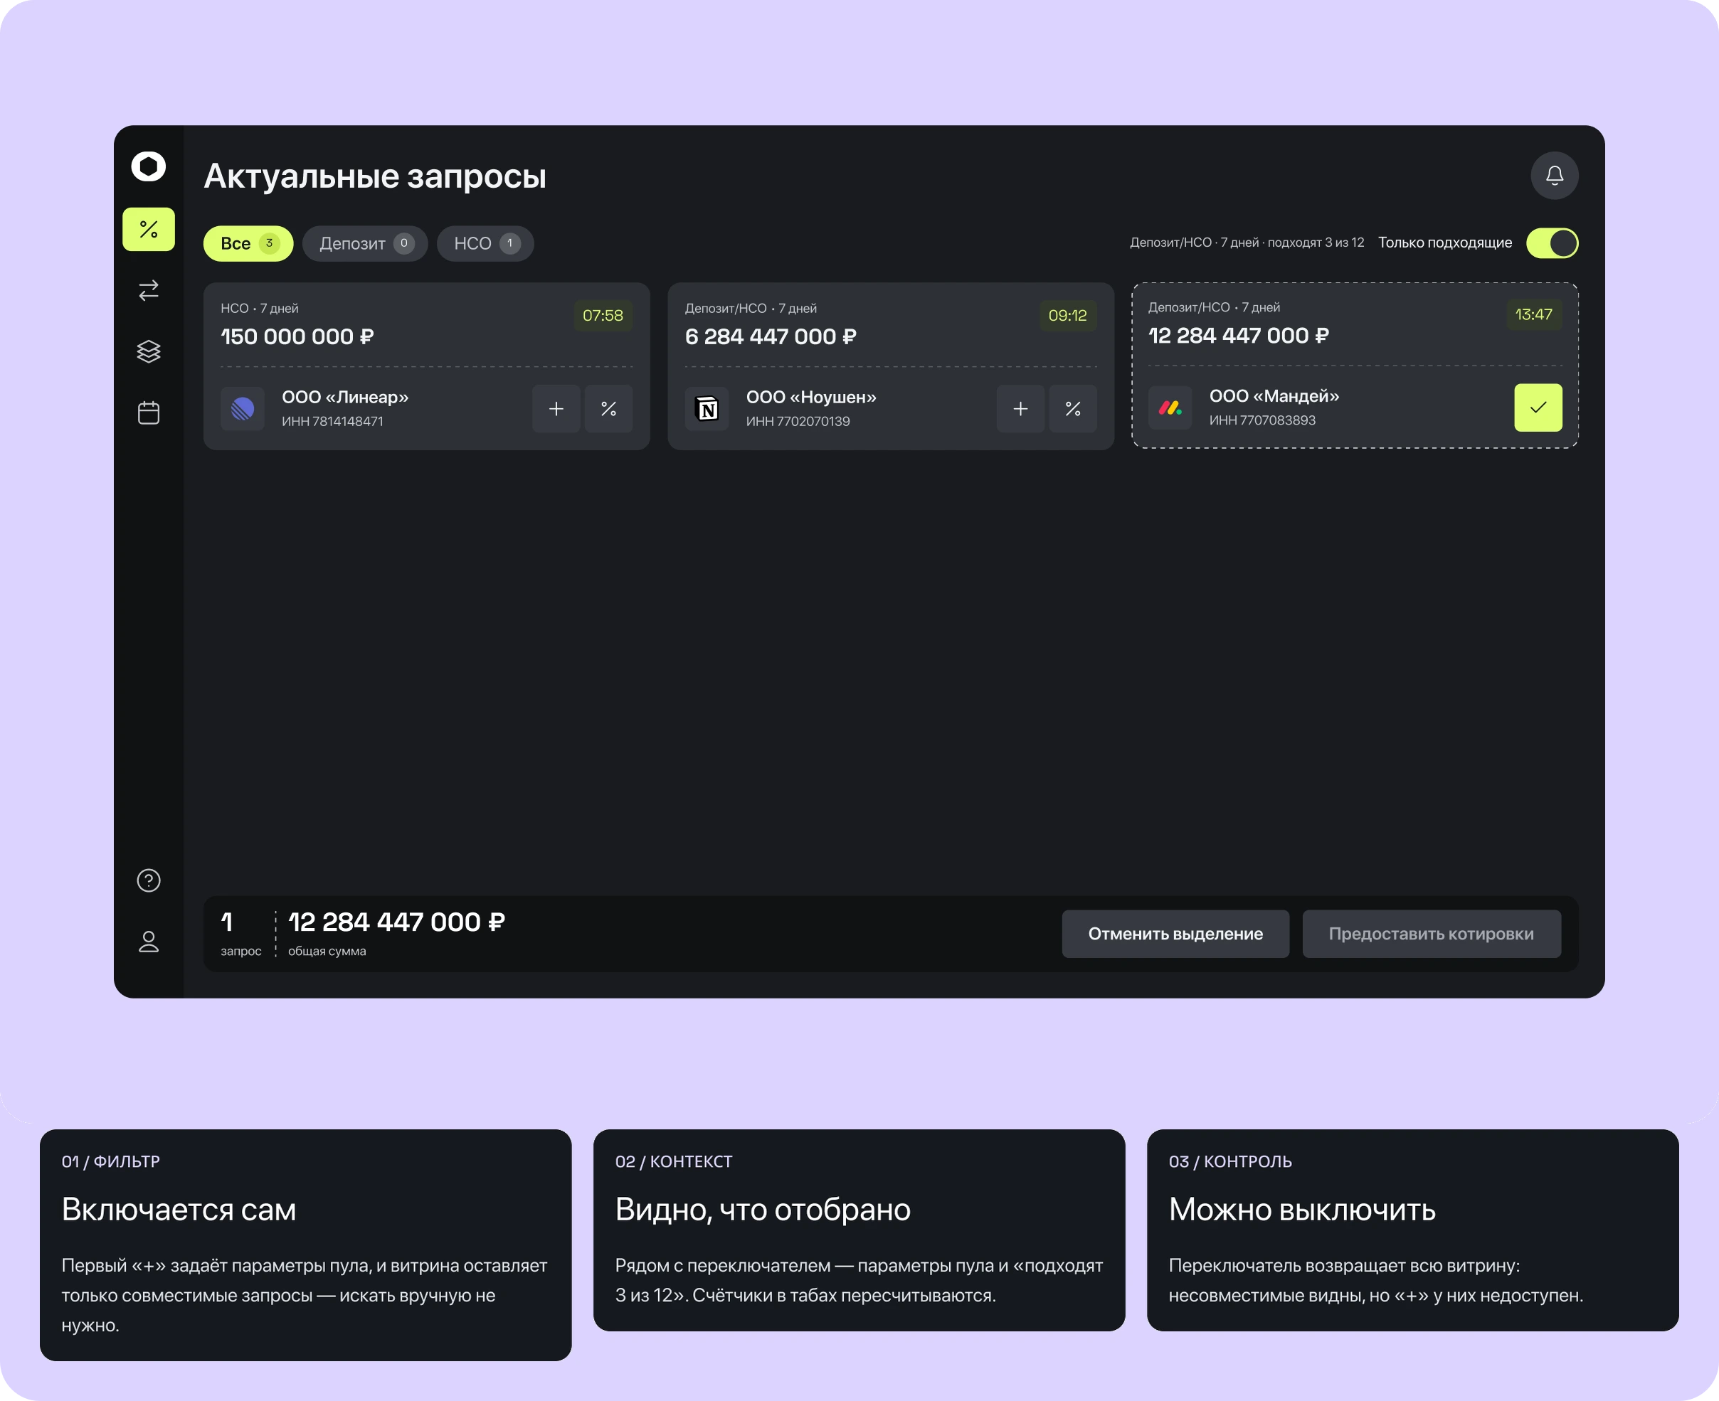The width and height of the screenshot is (1719, 1401).
Task: Click the pool info «подходят 3 из 12»
Action: pyautogui.click(x=1316, y=242)
